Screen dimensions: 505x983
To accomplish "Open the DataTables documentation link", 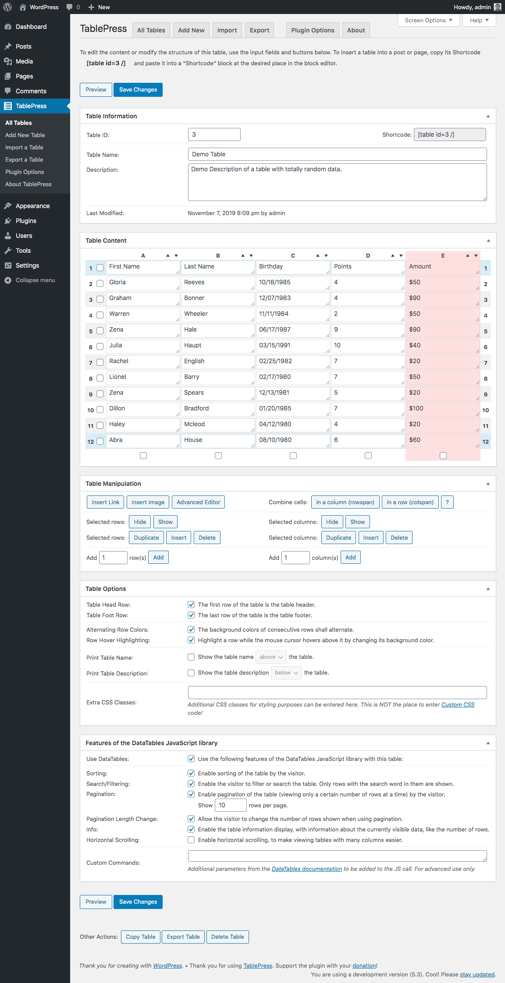I will (x=306, y=869).
